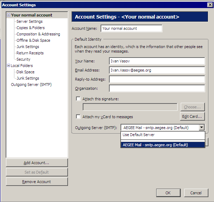This screenshot has width=214, height=202.
Task: Open the Edit Card dialog
Action: tap(192, 116)
